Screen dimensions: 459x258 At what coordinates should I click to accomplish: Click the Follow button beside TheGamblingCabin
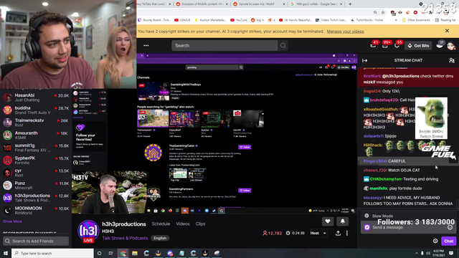tap(245, 147)
